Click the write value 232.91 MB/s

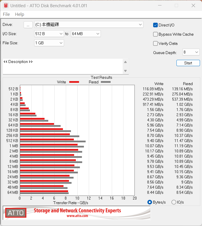(x=153, y=94)
